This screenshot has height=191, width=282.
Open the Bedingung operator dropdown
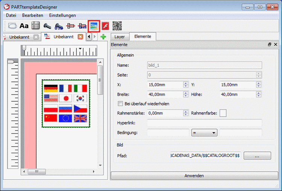tap(204, 133)
